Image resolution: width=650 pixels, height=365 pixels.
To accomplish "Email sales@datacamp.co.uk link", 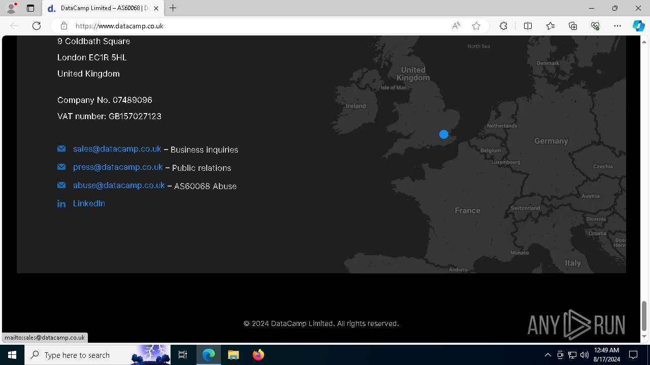I will [x=117, y=149].
